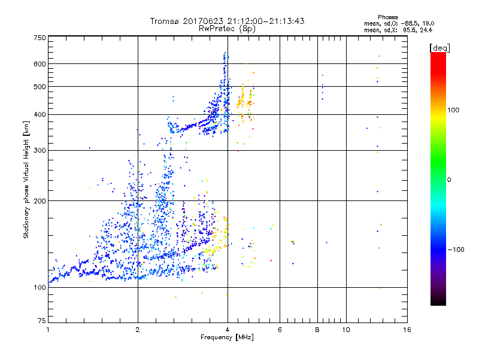Click the x-axis tick label '4'
Screen dimensions: 479x359
(x=228, y=330)
